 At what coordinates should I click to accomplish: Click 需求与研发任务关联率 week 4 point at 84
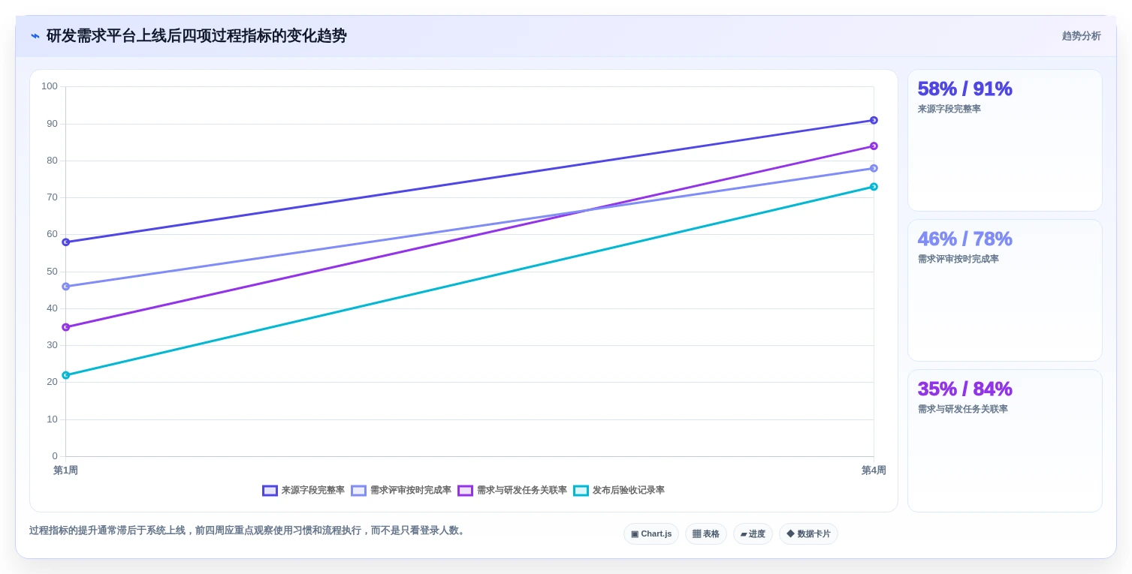[x=874, y=146]
